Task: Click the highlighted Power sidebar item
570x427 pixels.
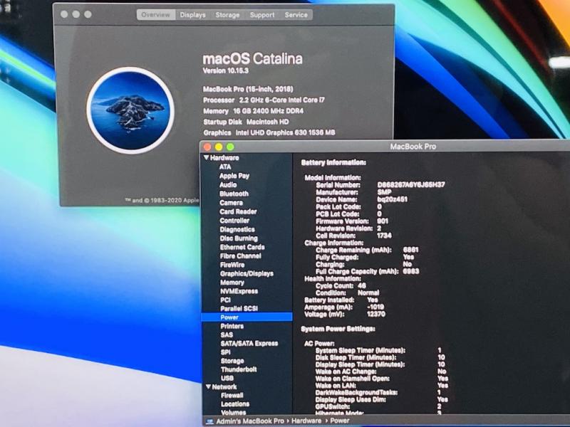Action: coord(247,317)
